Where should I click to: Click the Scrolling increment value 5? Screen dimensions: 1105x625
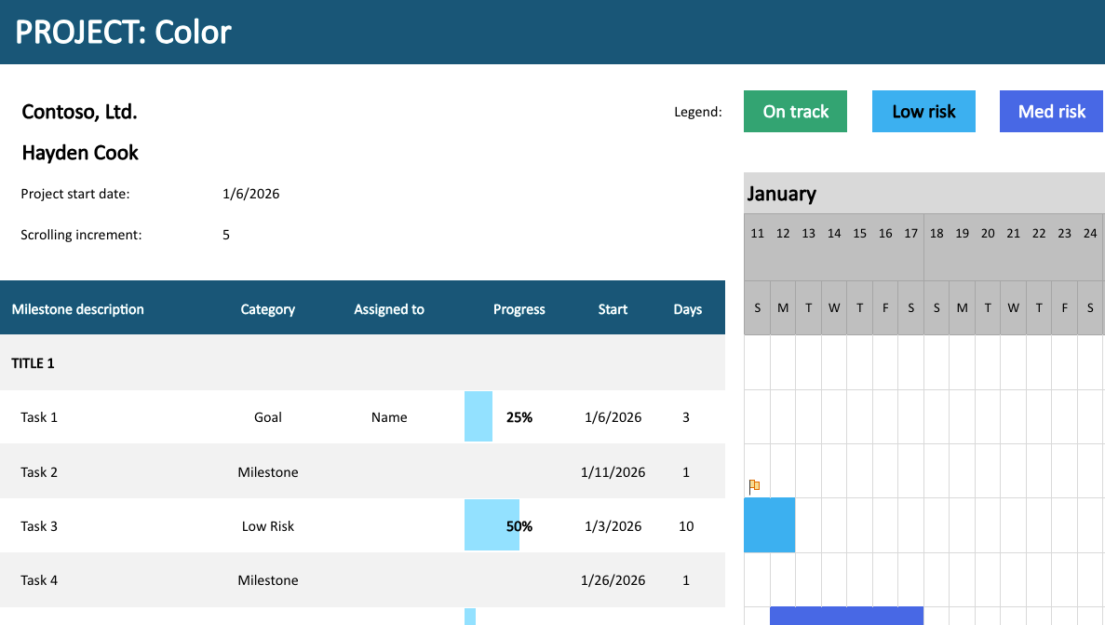point(226,235)
